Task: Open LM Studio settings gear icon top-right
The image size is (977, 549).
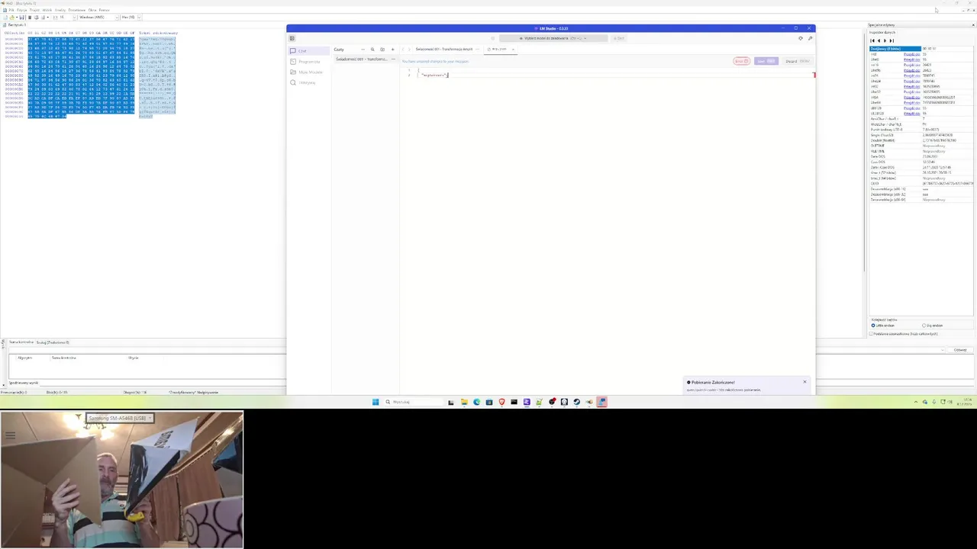Action: pyautogui.click(x=801, y=38)
